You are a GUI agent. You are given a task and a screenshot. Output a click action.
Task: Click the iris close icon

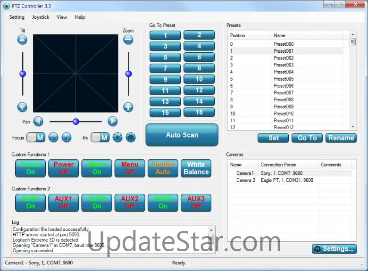117,137
